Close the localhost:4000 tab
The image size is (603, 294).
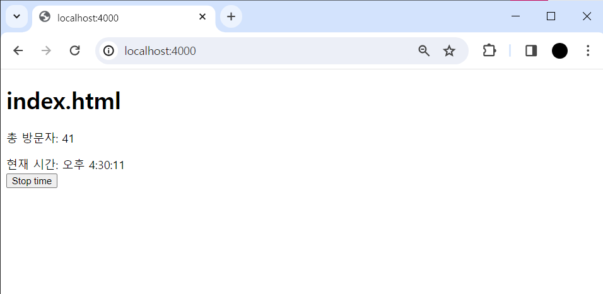point(202,17)
